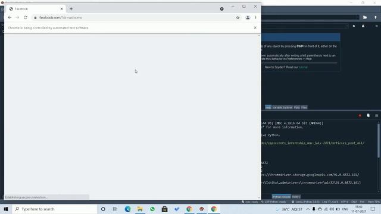
Task: Click the Chrome page vertical scrollbar
Action: tap(259, 117)
